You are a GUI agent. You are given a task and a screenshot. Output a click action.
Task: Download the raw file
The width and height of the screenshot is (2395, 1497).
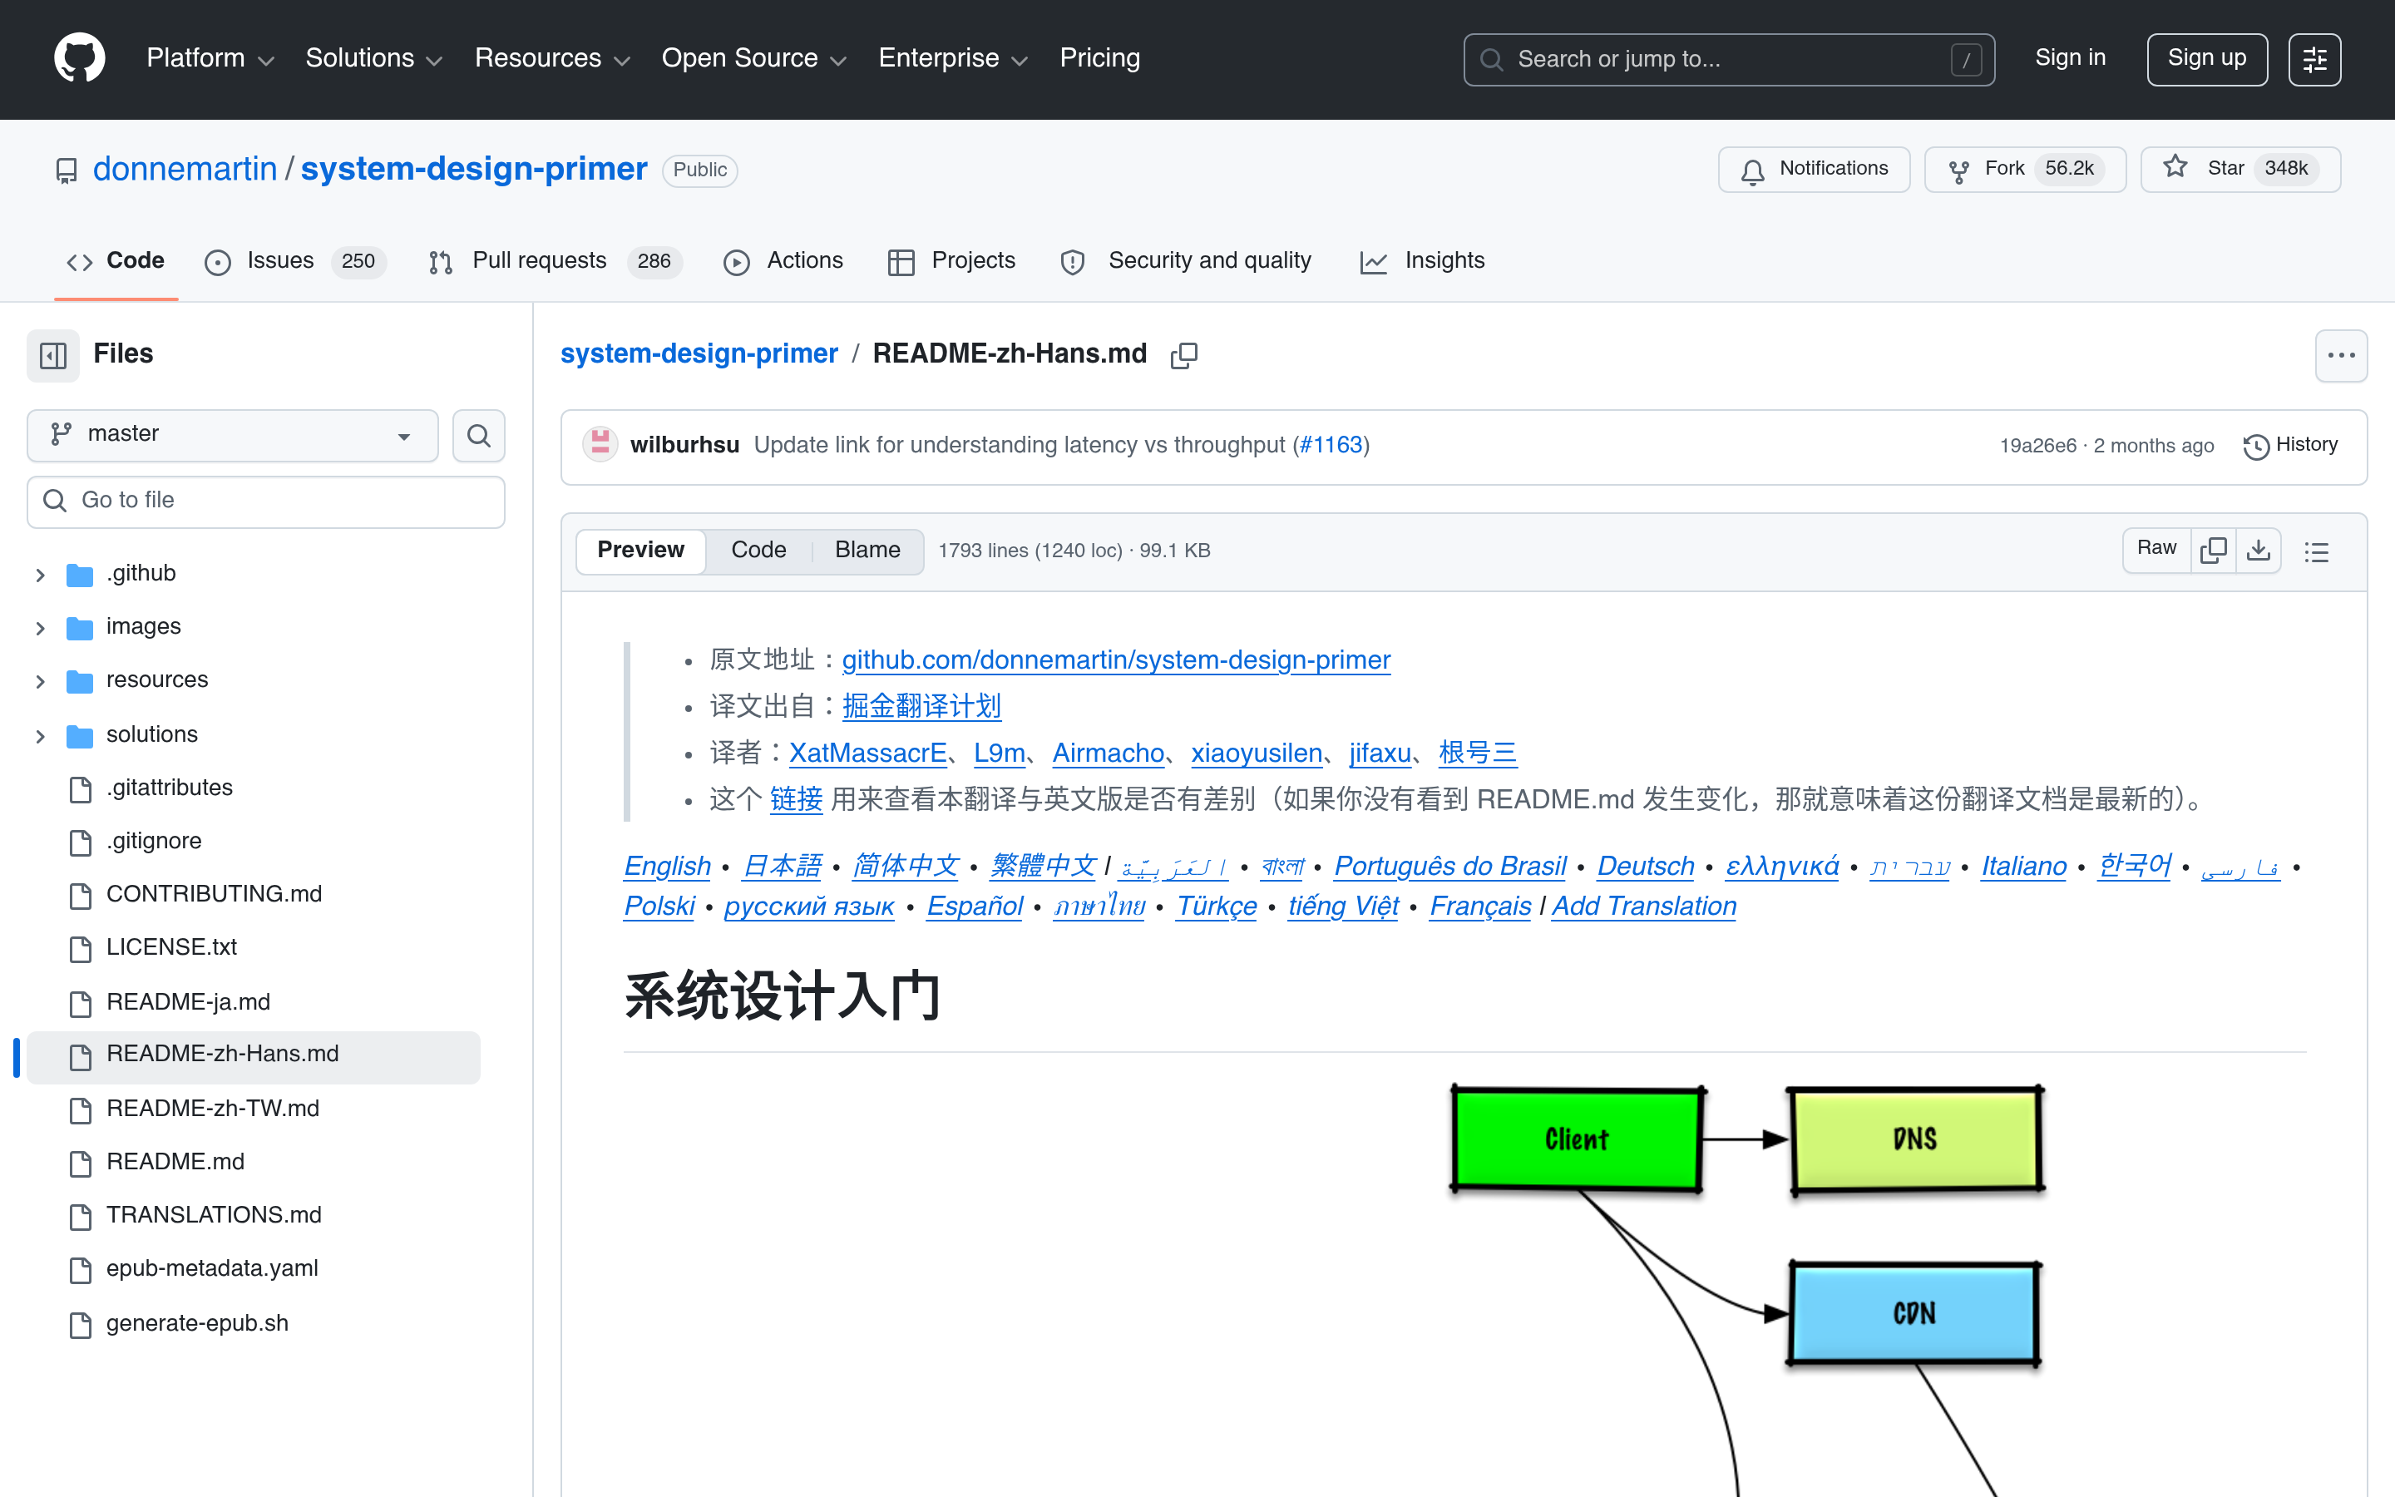pyautogui.click(x=2259, y=550)
